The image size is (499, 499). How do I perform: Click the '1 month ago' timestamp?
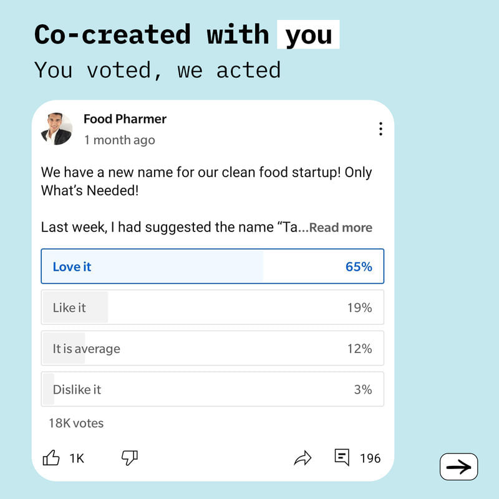(x=119, y=140)
